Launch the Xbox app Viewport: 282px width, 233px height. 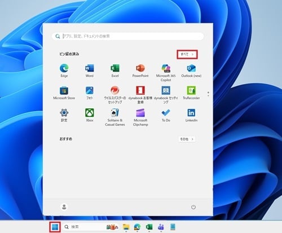click(x=90, y=115)
